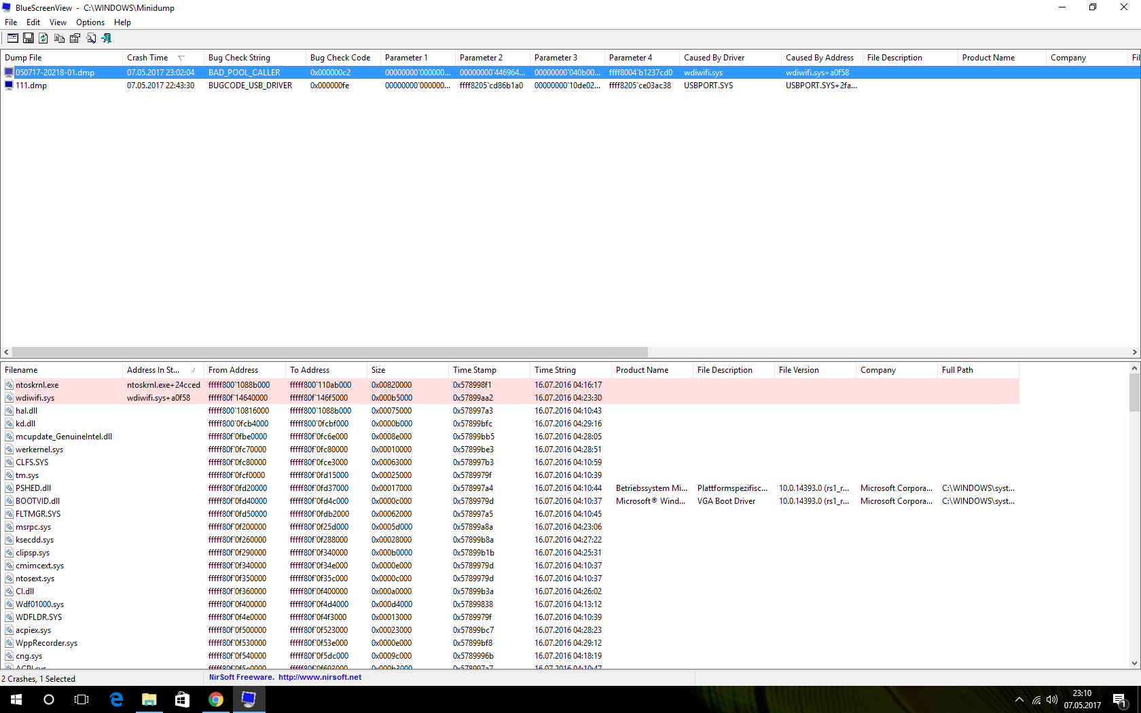Refresh the crash list via toolbar
The width and height of the screenshot is (1141, 713).
coord(43,38)
